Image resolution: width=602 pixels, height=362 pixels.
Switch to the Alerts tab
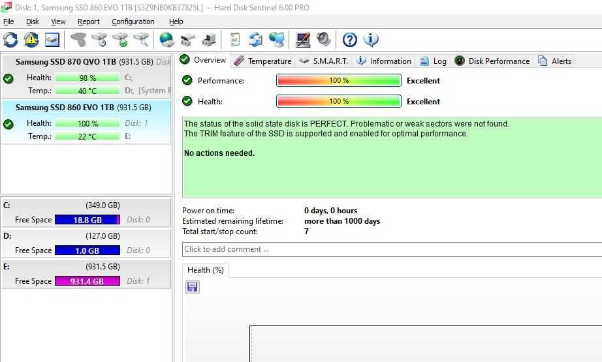tap(554, 61)
